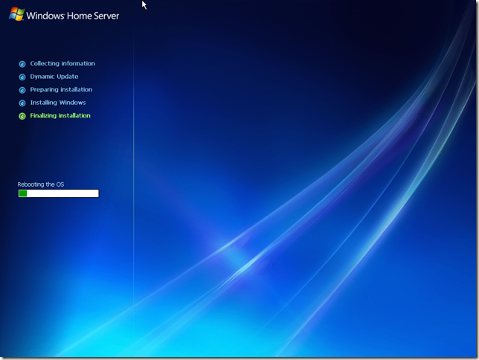Click the "Finalizing installation" label

(60, 116)
